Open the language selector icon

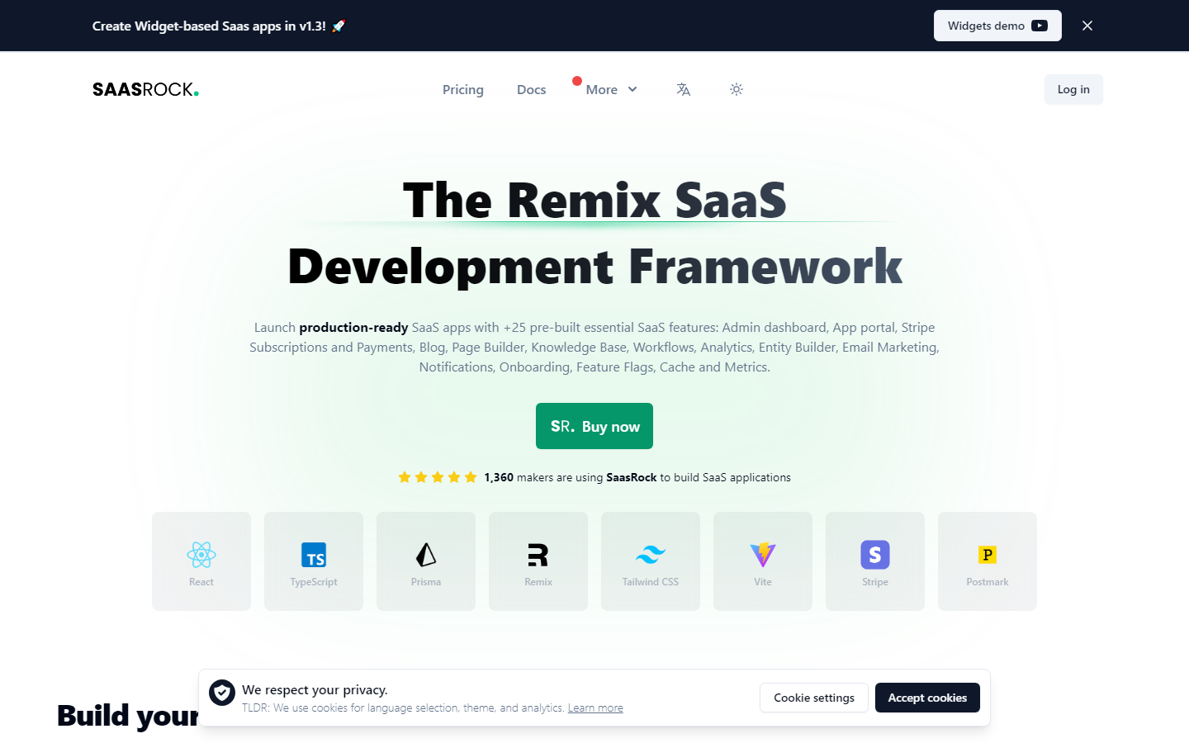(x=684, y=89)
